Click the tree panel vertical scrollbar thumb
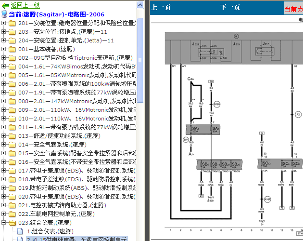The image size is (303, 241). pos(140,60)
